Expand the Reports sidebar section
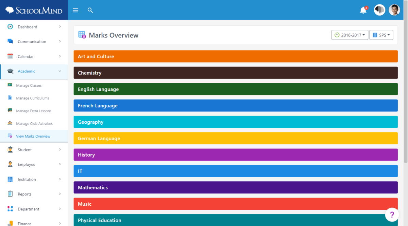Image resolution: width=408 pixels, height=226 pixels. click(x=24, y=194)
